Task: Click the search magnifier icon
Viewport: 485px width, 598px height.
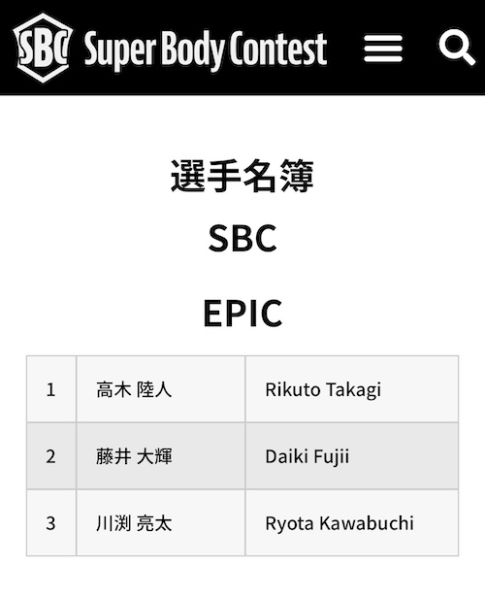Action: (x=457, y=47)
